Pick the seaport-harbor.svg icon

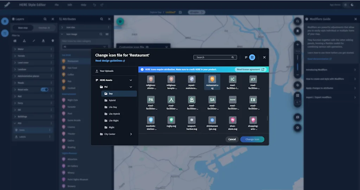pyautogui.click(x=192, y=120)
